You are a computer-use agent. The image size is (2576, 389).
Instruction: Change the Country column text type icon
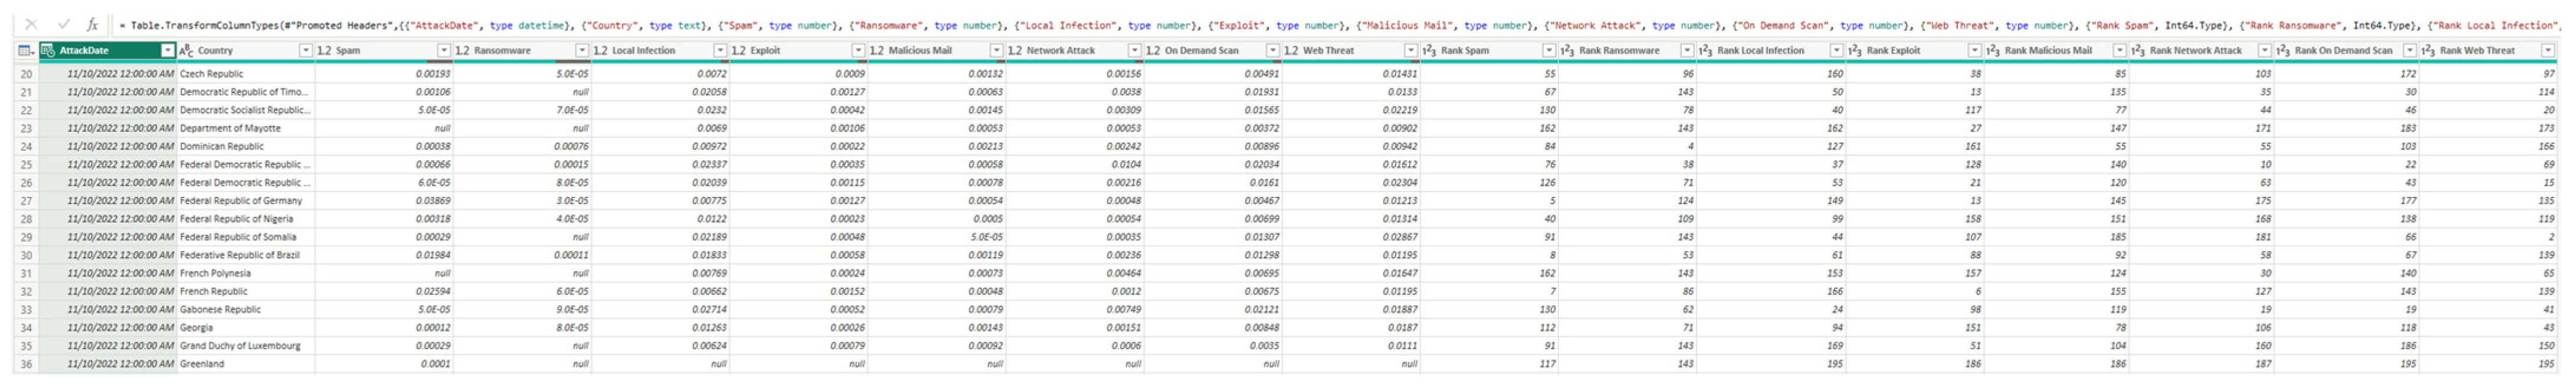pos(186,50)
